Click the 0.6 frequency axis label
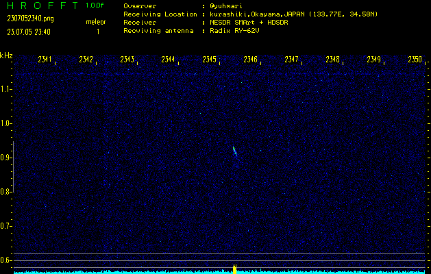431x274 pixels. pos(6,260)
